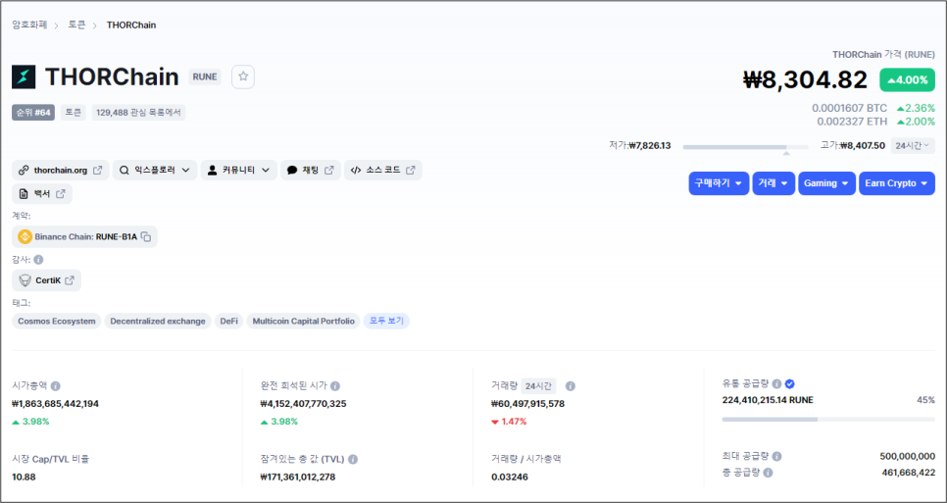
Task: Open the 소스 코드 link
Action: pyautogui.click(x=383, y=171)
